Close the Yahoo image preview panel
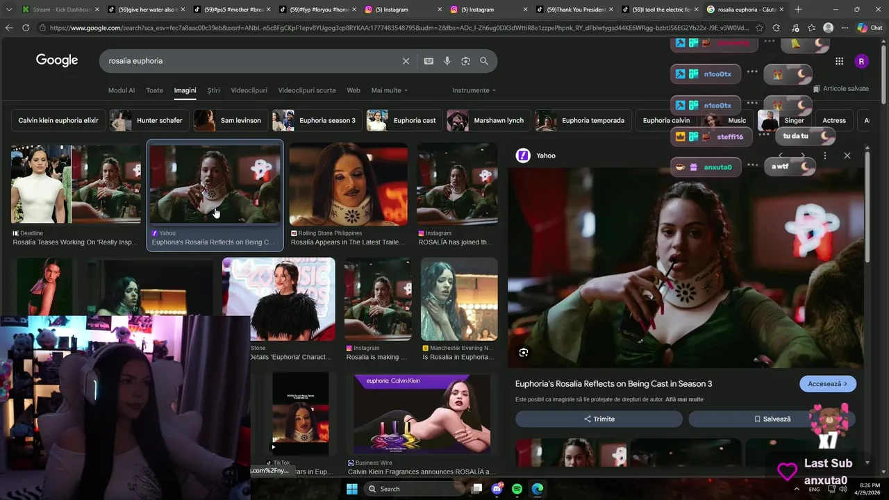The width and height of the screenshot is (889, 500). click(847, 156)
